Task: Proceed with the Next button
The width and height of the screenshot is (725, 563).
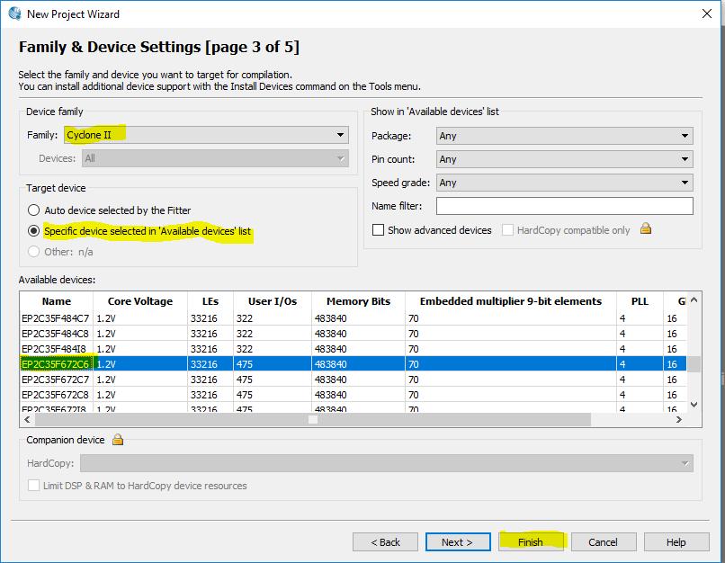Action: coord(458,541)
